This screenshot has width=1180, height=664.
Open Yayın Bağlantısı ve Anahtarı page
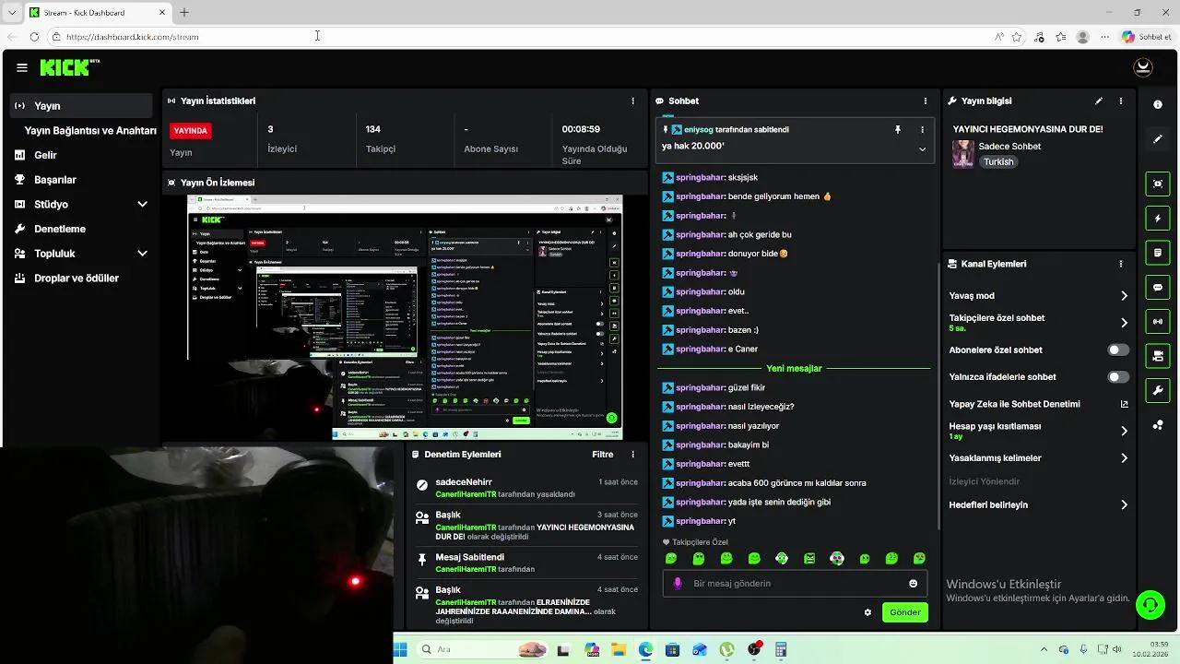(x=90, y=131)
